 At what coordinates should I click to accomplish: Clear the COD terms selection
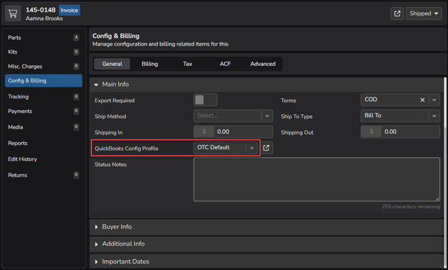point(422,100)
